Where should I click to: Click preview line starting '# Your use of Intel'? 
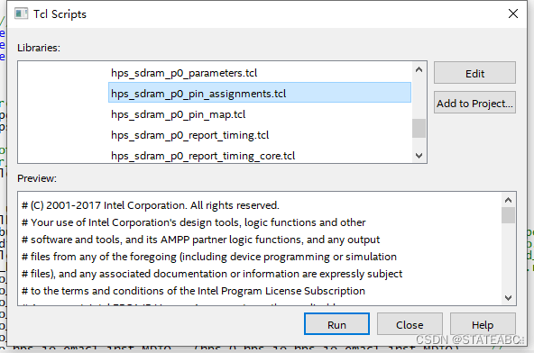point(193,222)
